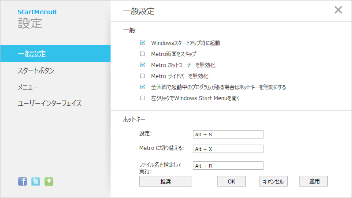Enable Metro画面をスキップ checkbox
The width and height of the screenshot is (352, 198).
142,54
